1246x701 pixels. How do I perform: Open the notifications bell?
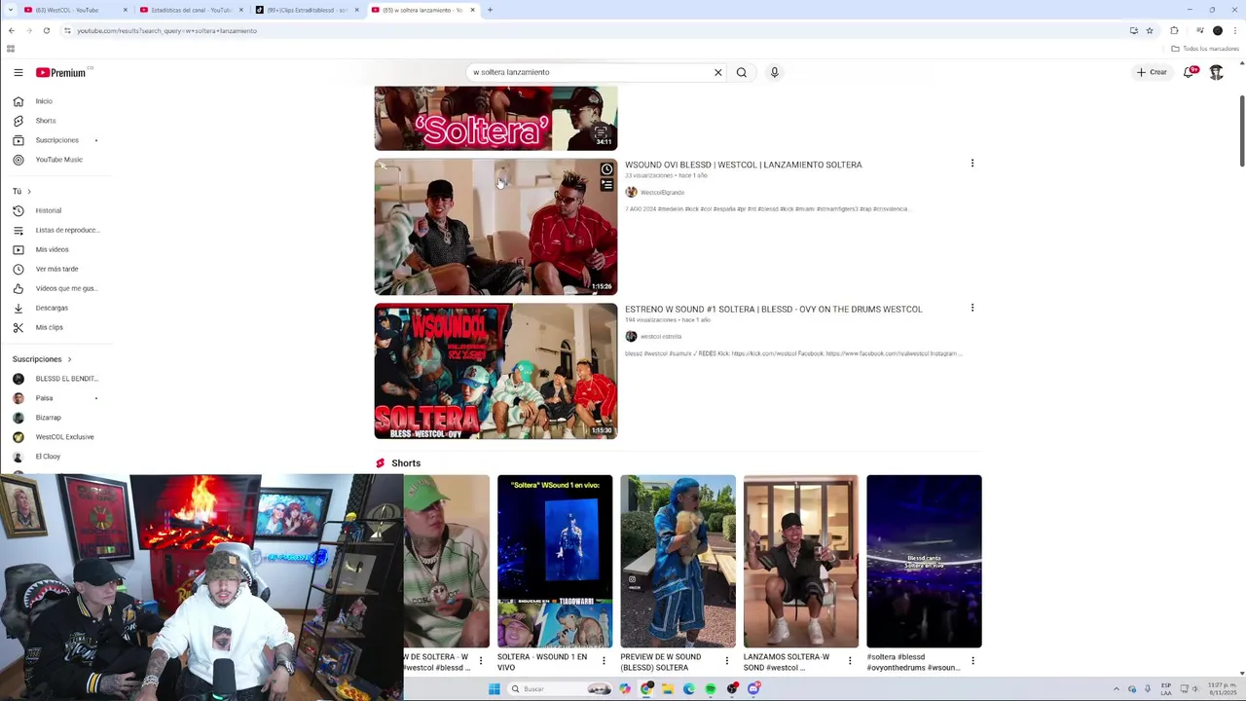click(x=1189, y=72)
